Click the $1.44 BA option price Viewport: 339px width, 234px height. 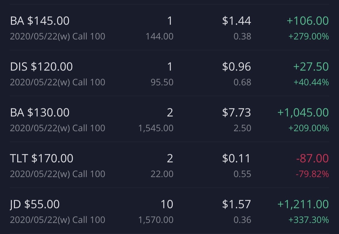tap(236, 21)
